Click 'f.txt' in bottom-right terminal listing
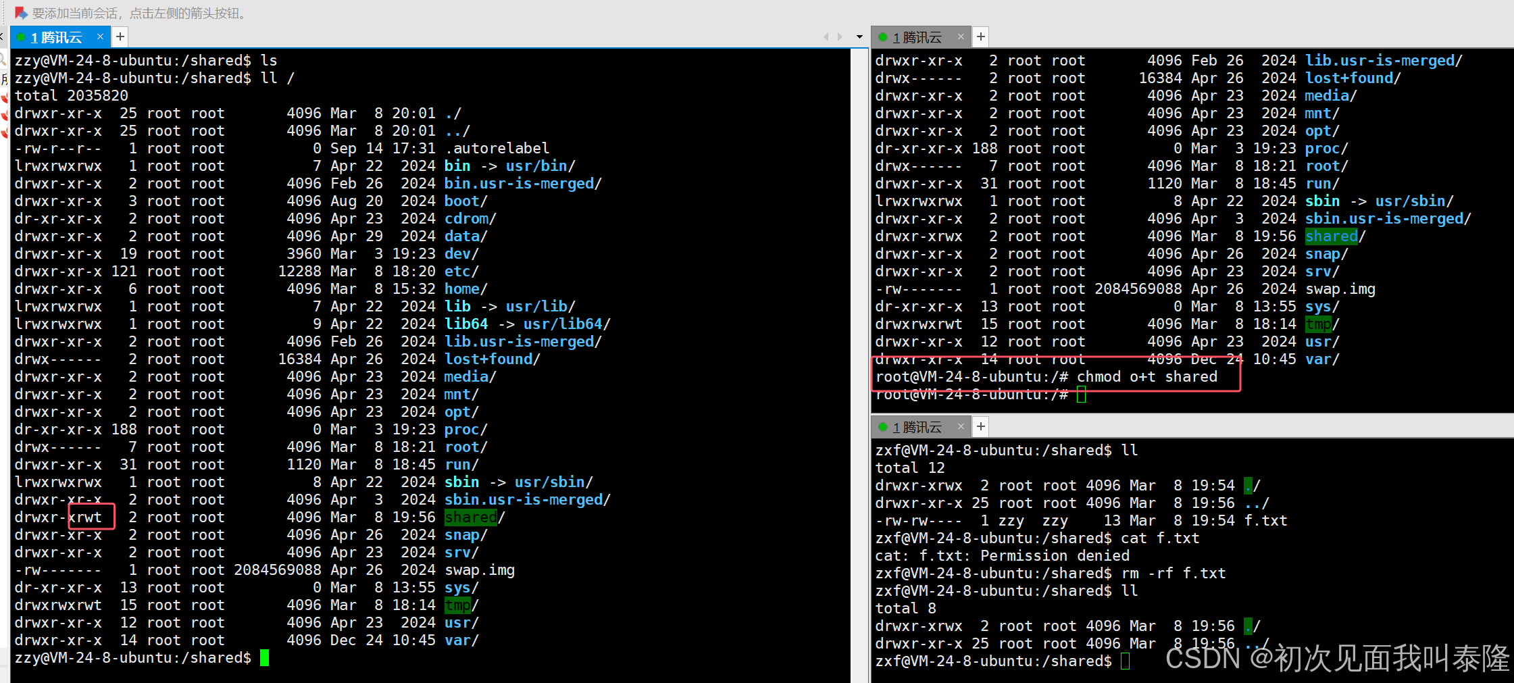The height and width of the screenshot is (683, 1514). (1265, 520)
